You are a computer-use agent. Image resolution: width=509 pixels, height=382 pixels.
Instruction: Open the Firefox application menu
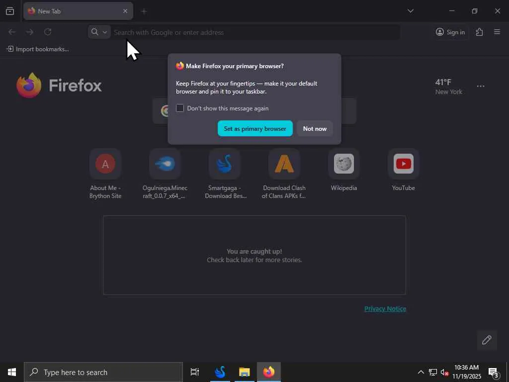click(x=497, y=32)
